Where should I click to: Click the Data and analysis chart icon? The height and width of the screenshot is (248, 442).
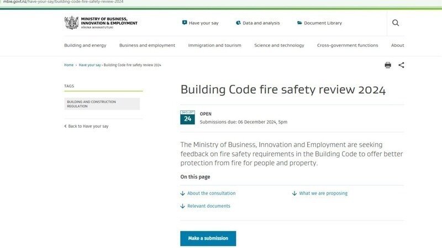click(238, 23)
